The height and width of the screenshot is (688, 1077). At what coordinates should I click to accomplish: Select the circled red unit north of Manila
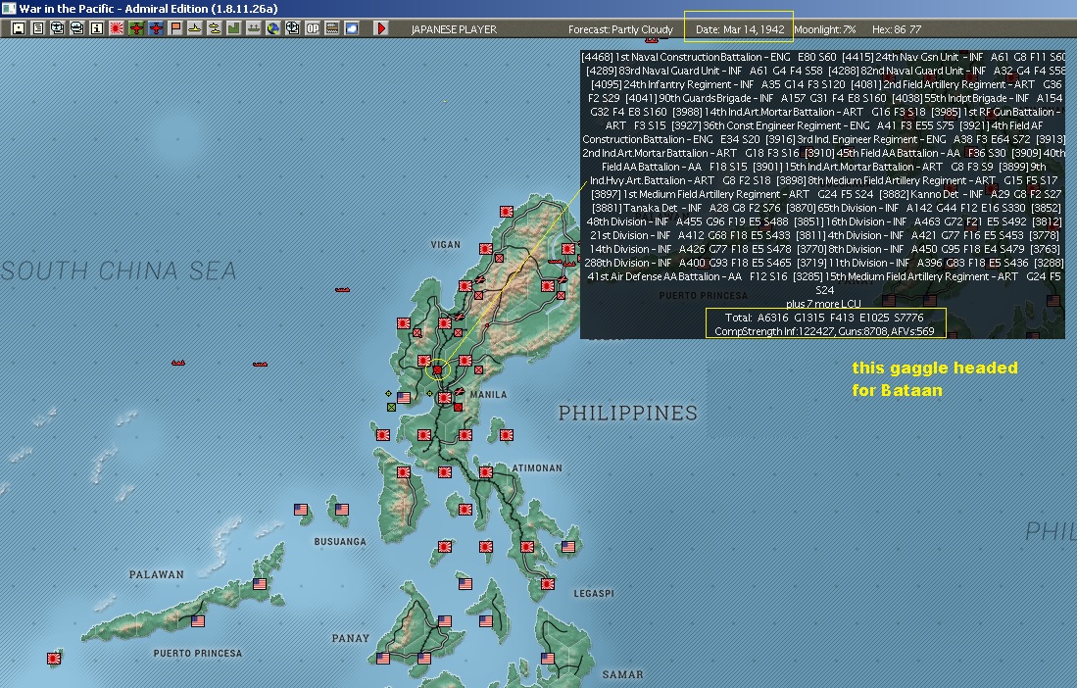pos(437,370)
